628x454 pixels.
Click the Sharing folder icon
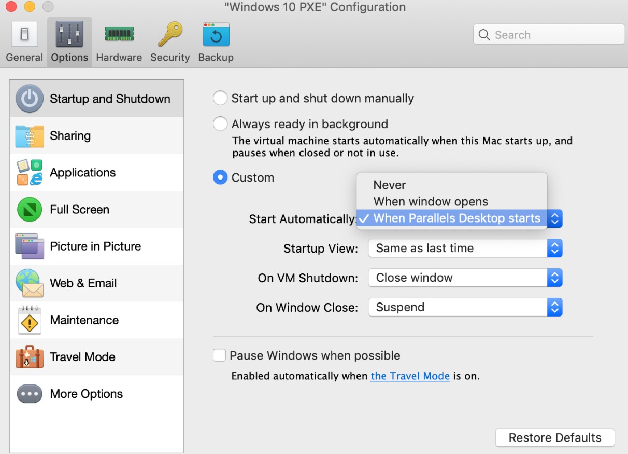pyautogui.click(x=30, y=136)
